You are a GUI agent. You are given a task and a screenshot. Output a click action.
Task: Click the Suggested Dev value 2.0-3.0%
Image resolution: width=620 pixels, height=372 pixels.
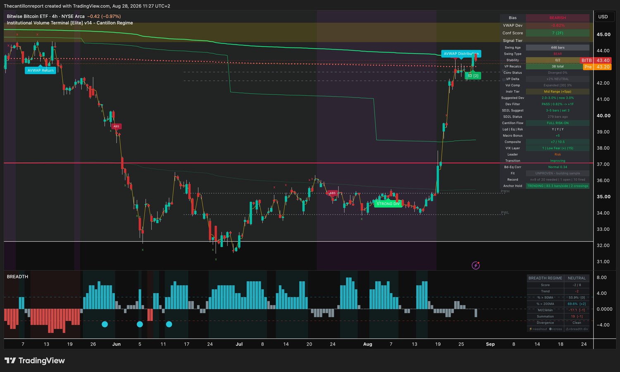click(558, 98)
